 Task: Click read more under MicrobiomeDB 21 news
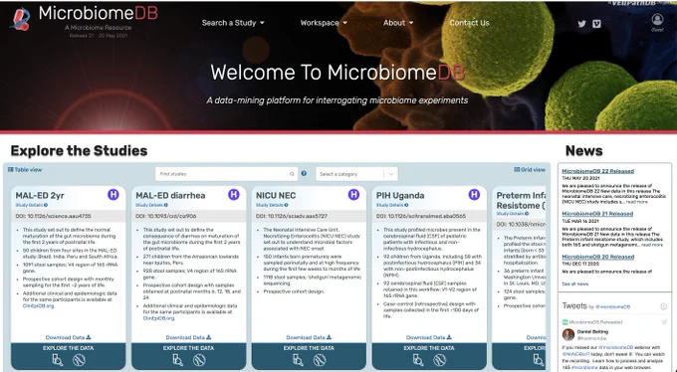[x=652, y=245]
